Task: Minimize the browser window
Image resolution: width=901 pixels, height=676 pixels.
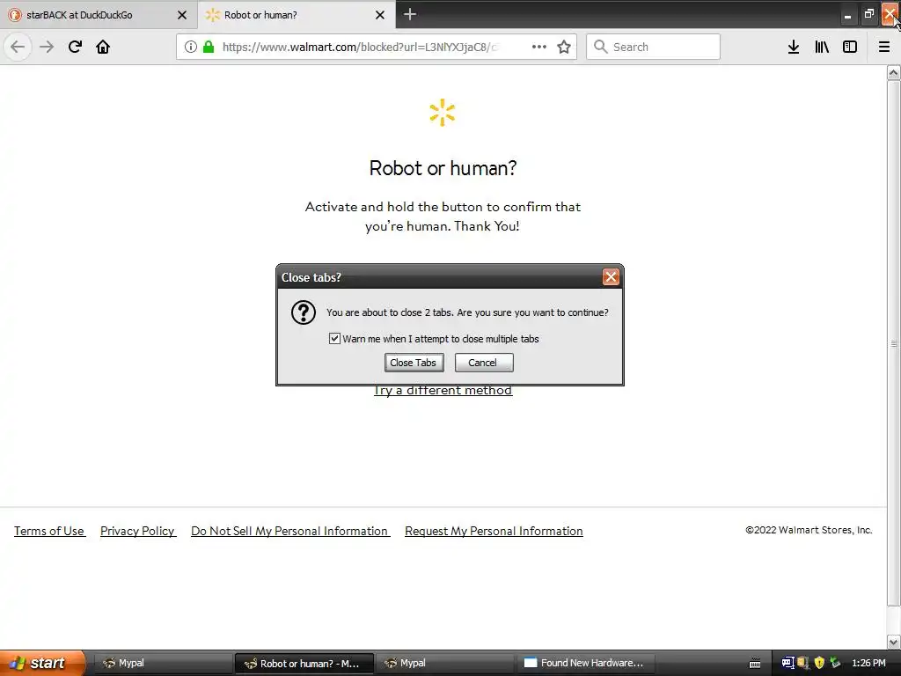Action: (847, 14)
